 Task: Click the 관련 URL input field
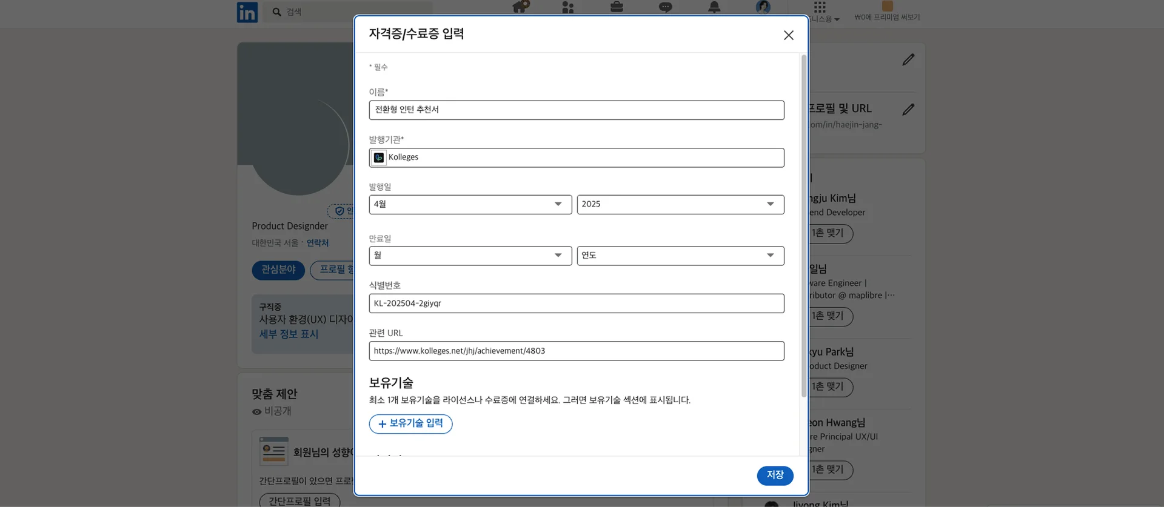577,351
